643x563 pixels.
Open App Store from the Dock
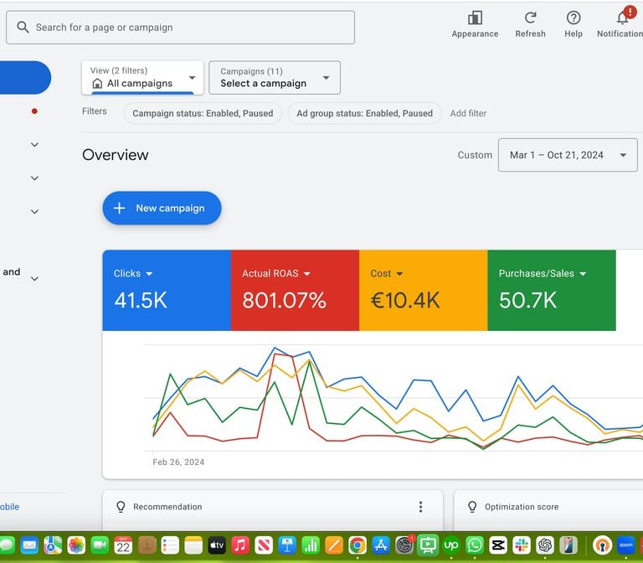point(381,545)
